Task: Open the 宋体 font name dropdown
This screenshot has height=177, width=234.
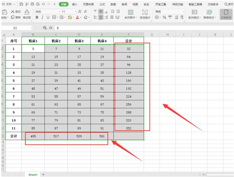Action: pos(60,12)
